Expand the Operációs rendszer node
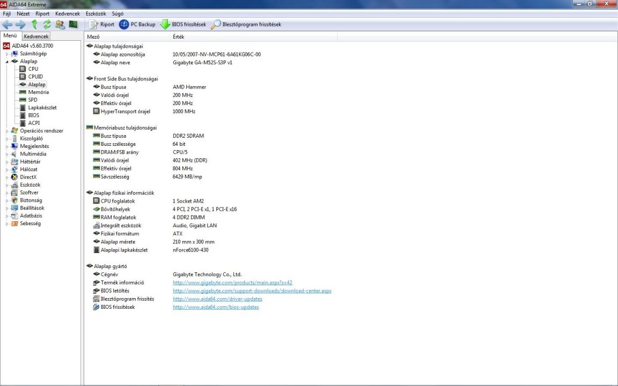The height and width of the screenshot is (386, 618). (x=6, y=131)
